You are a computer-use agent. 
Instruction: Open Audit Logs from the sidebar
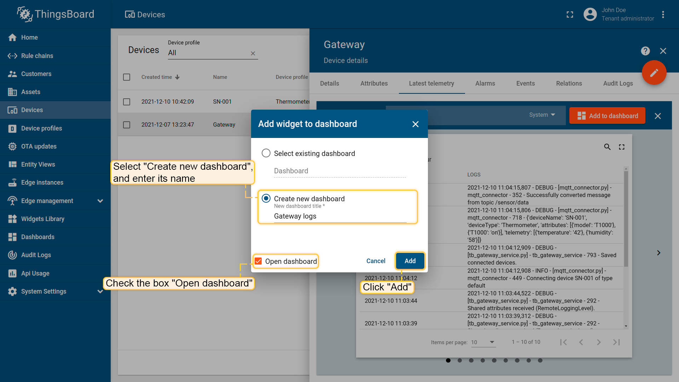tap(55, 255)
